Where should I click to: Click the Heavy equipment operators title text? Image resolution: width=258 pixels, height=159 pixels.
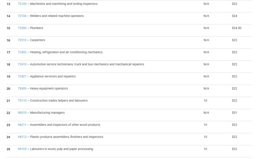coord(49,89)
